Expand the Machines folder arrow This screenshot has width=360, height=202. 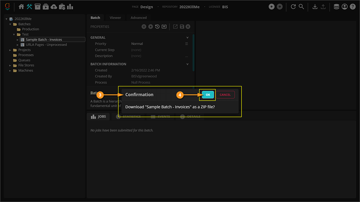pyautogui.click(x=10, y=71)
